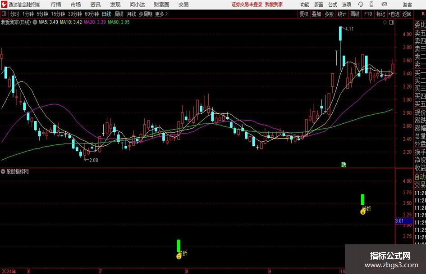
Task: Click the 游客 user account label
Action: pyautogui.click(x=408, y=4)
